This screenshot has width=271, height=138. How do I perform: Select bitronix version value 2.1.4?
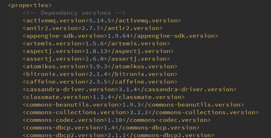point(98,74)
